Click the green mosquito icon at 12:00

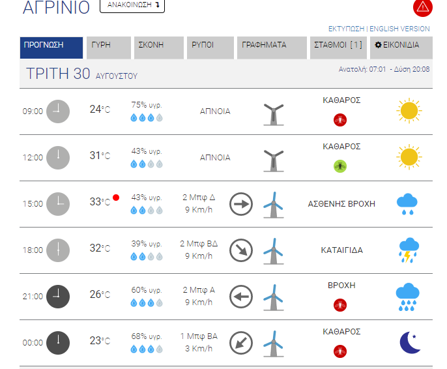pyautogui.click(x=339, y=166)
